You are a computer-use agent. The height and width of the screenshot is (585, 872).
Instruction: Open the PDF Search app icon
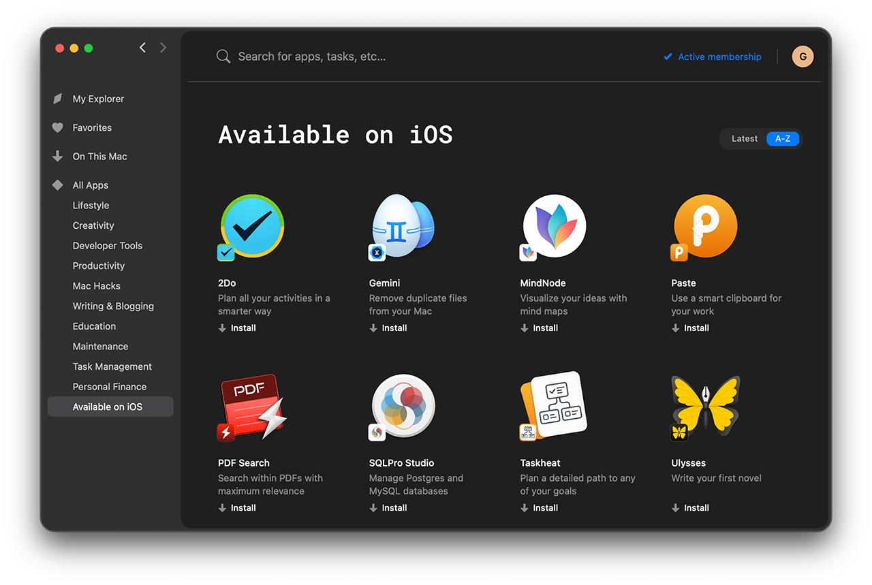coord(252,406)
